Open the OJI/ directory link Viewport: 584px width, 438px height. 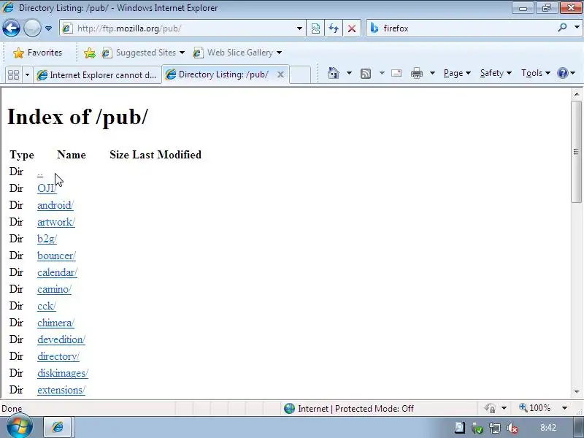[47, 188]
